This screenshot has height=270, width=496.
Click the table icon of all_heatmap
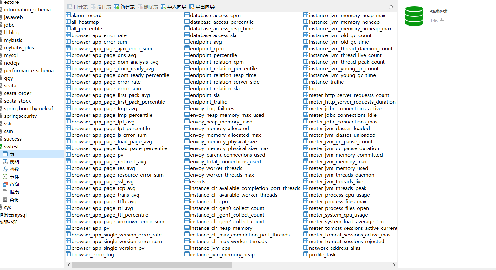pos(68,22)
